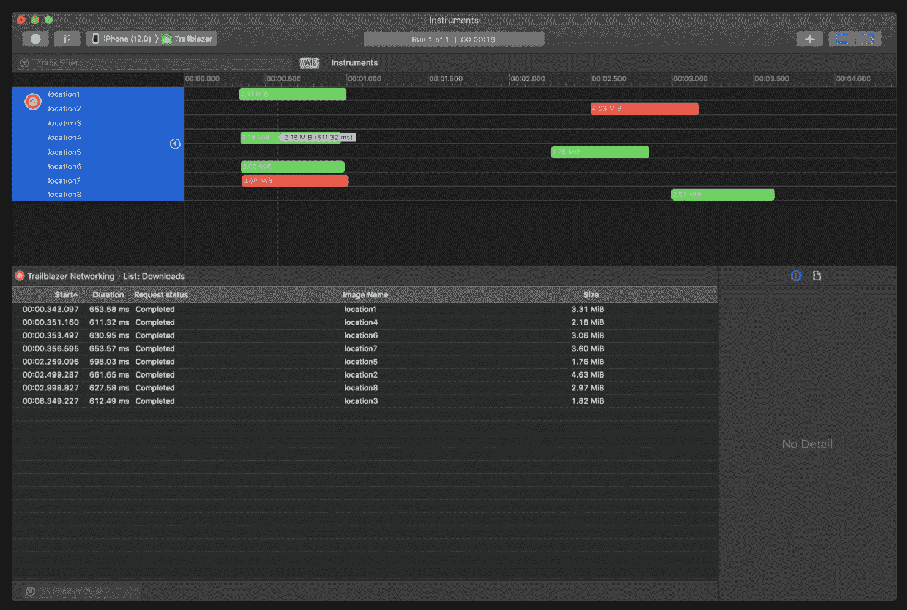Click the Trailblazer instrument track icon

tap(33, 102)
